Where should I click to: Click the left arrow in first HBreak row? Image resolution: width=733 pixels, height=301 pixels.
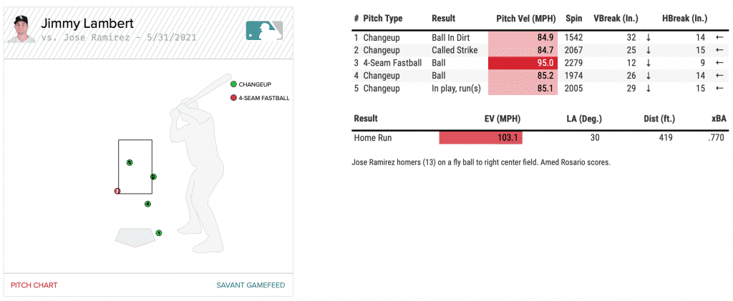point(719,37)
